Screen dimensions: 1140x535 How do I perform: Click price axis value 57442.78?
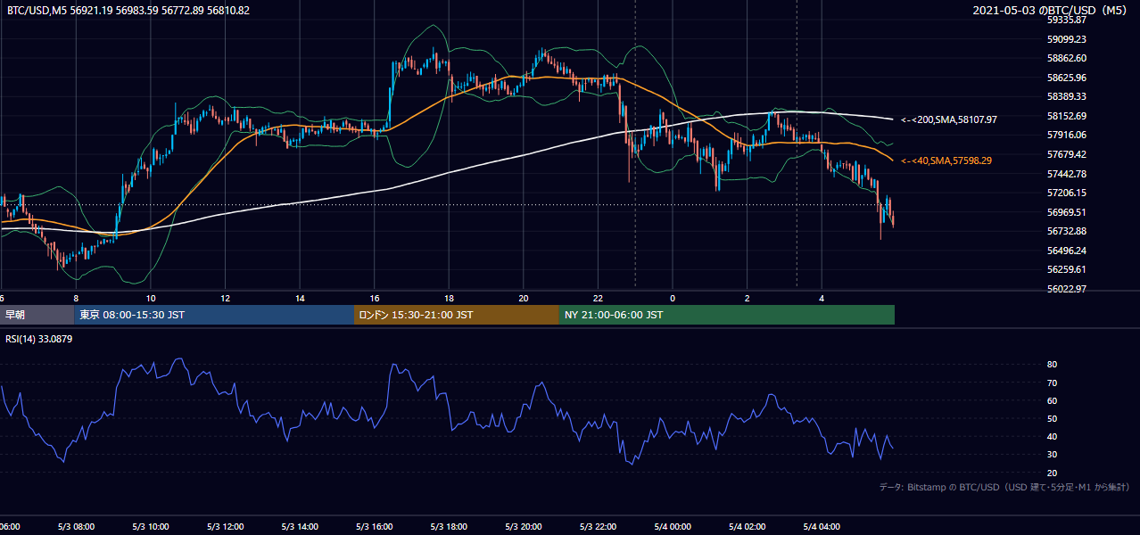click(1067, 173)
